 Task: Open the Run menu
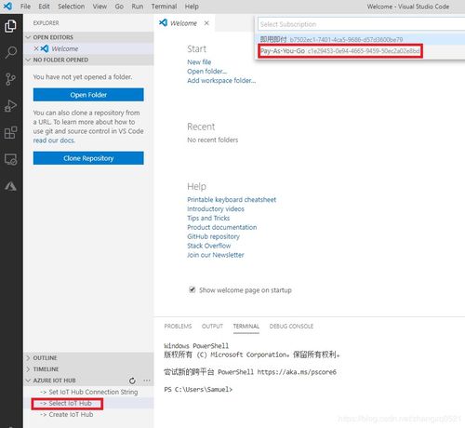138,7
